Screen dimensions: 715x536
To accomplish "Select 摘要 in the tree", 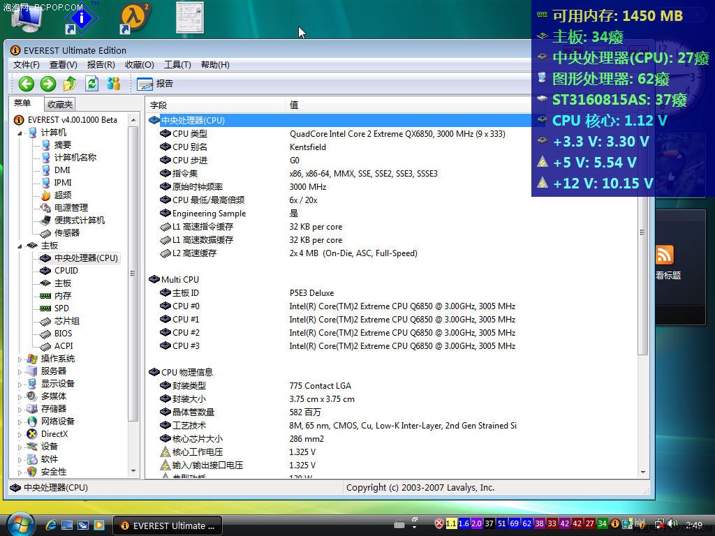I will click(x=62, y=145).
